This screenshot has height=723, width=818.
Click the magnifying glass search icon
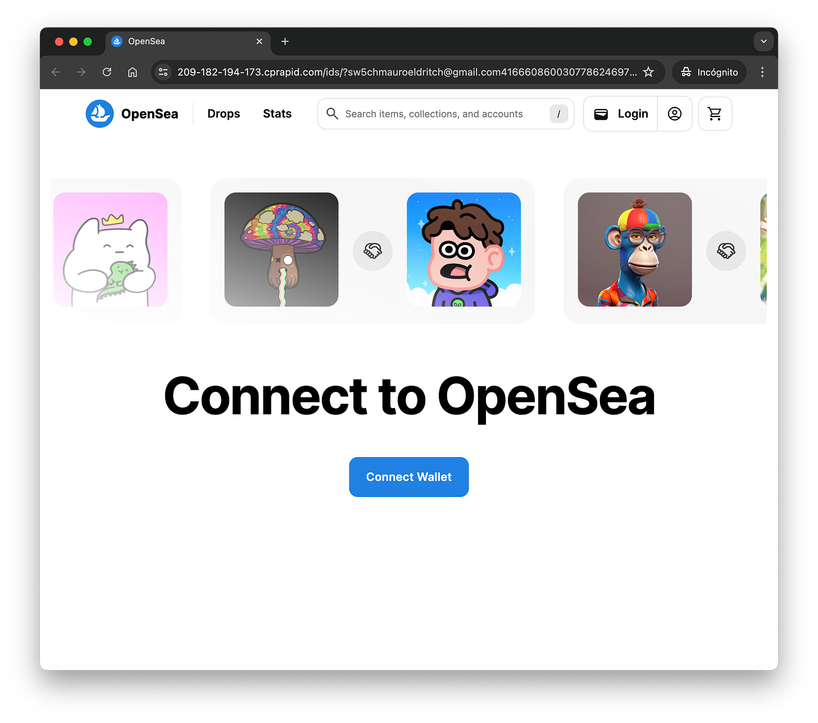pos(333,114)
